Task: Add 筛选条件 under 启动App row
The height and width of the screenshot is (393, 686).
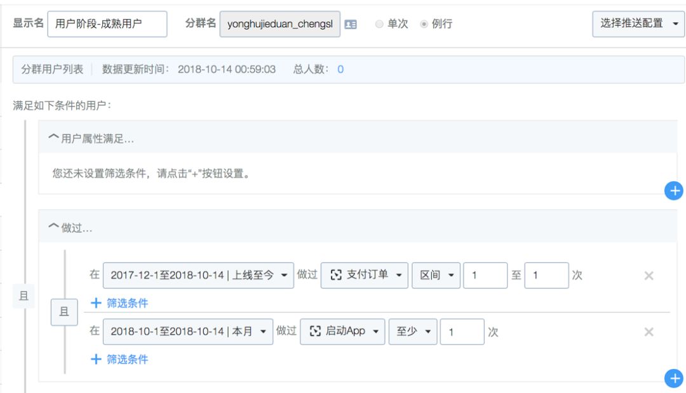Action: tap(119, 359)
